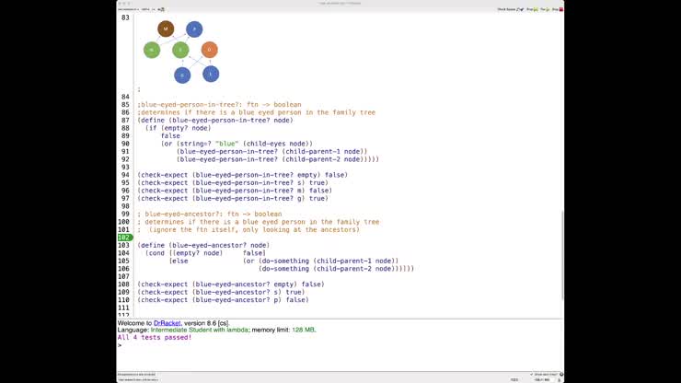The image size is (681, 383).
Task: Click at the interactions prompt '>'
Action: (x=120, y=345)
